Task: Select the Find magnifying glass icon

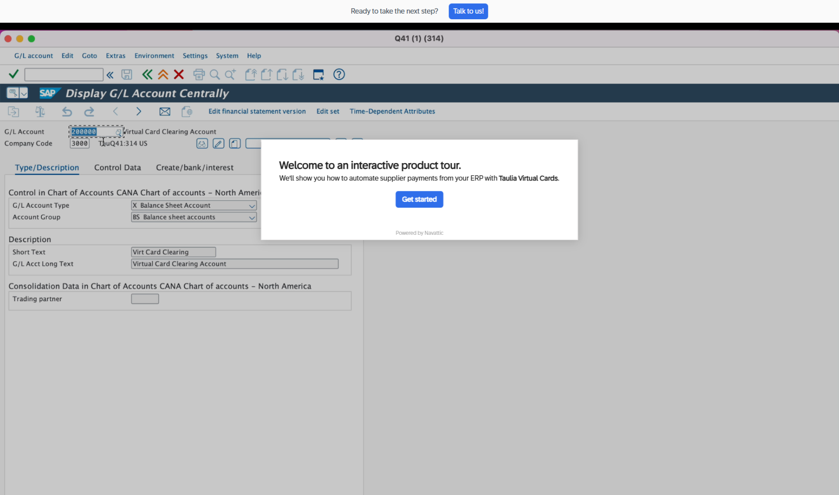Action: [215, 74]
